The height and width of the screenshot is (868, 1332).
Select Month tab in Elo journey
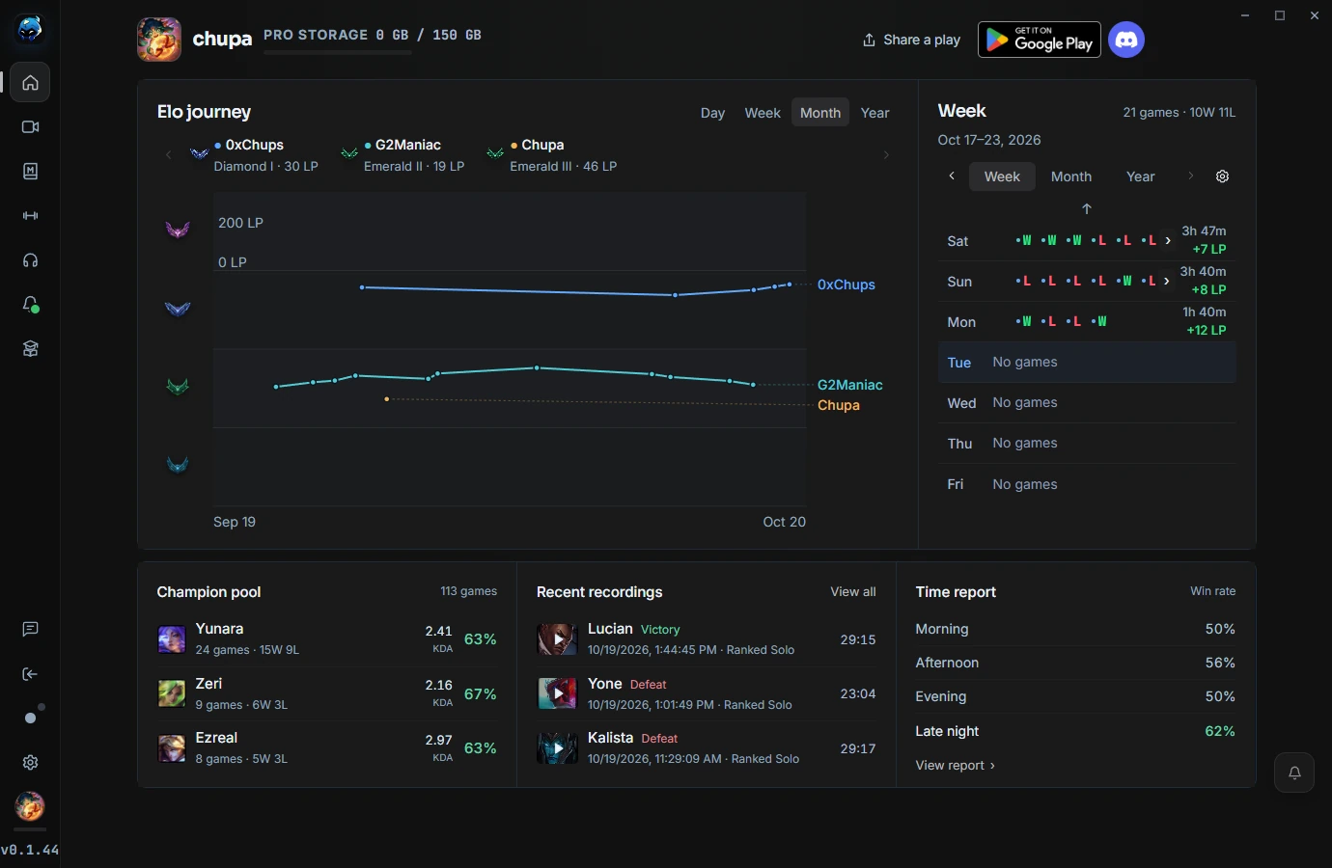pos(820,113)
